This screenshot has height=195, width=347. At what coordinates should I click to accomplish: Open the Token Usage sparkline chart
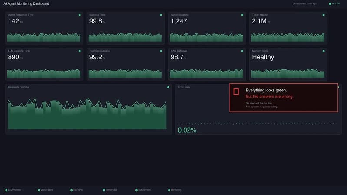pyautogui.click(x=288, y=37)
